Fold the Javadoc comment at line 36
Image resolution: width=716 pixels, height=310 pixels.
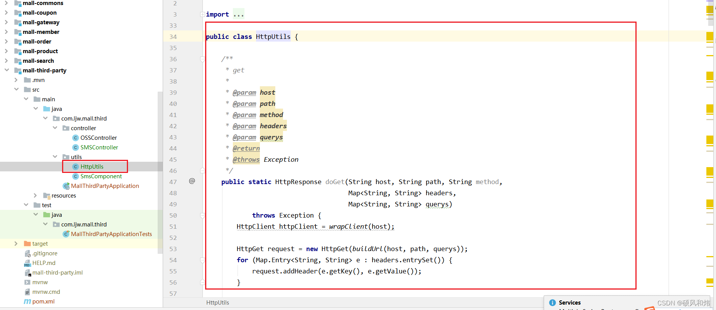(x=202, y=59)
